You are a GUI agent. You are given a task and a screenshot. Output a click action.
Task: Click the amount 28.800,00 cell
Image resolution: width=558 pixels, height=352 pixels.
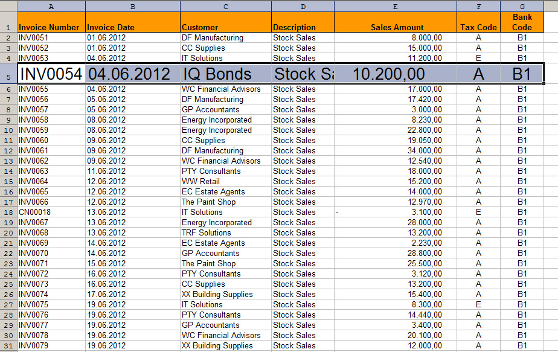point(396,254)
